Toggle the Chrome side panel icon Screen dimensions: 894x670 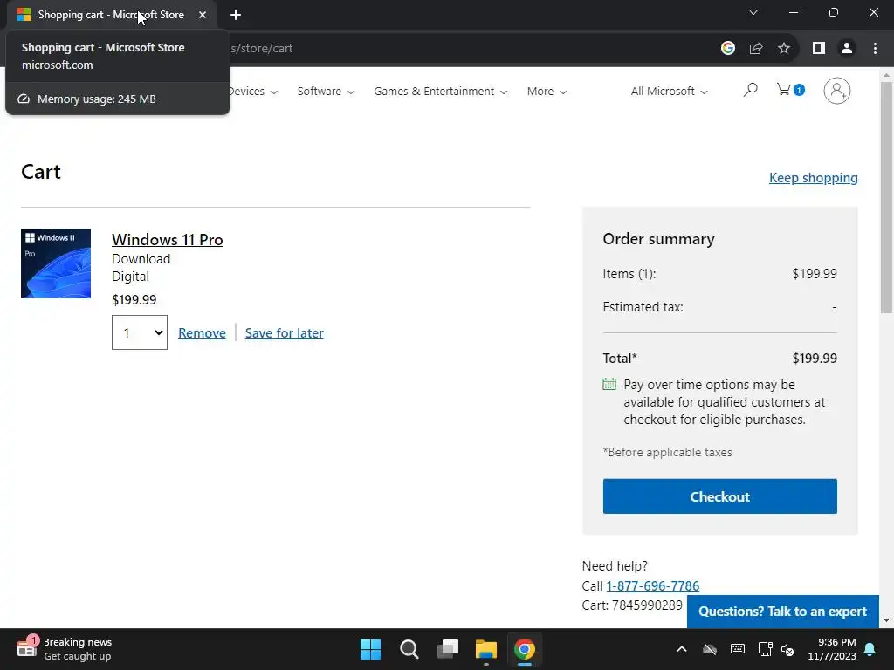click(x=819, y=49)
